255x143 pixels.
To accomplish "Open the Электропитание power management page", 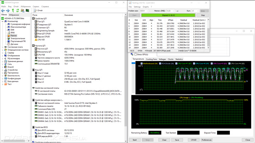I will point(18,38).
